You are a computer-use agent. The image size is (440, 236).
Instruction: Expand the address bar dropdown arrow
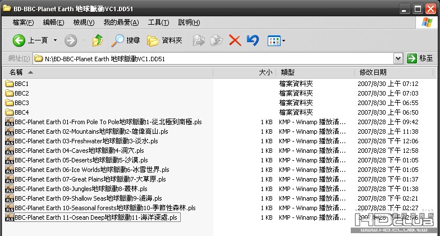[x=398, y=58]
